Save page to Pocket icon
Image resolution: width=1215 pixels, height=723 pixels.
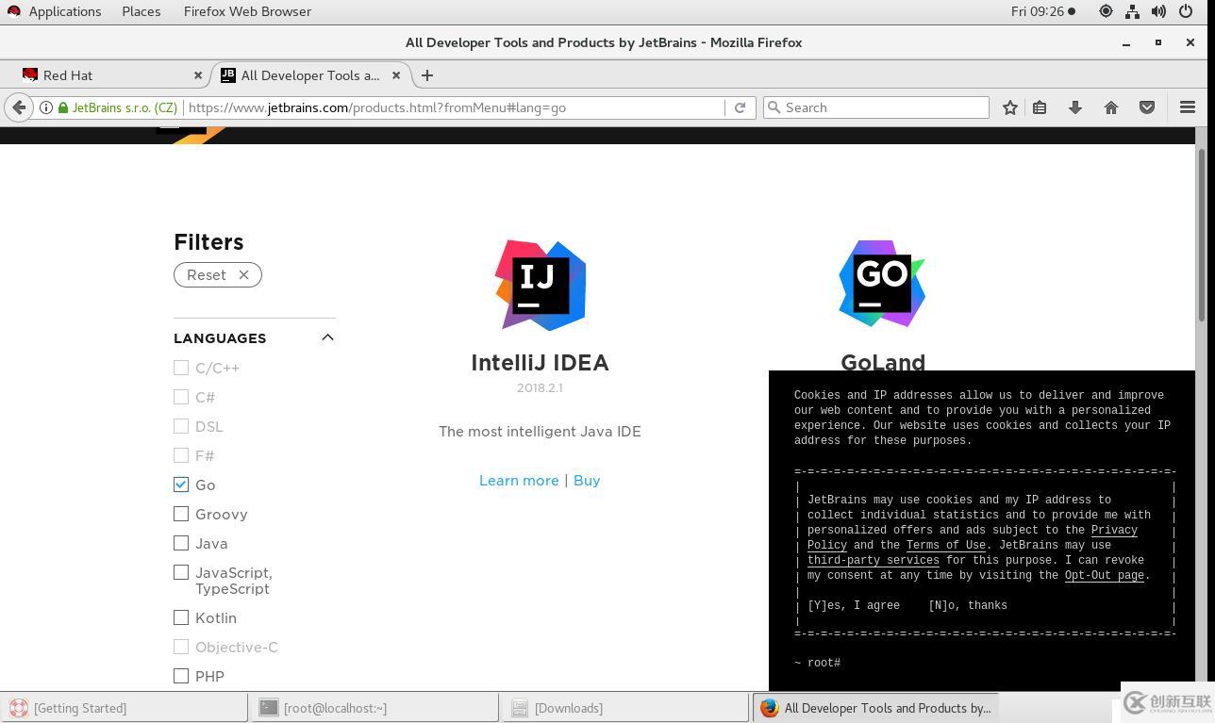pyautogui.click(x=1147, y=107)
